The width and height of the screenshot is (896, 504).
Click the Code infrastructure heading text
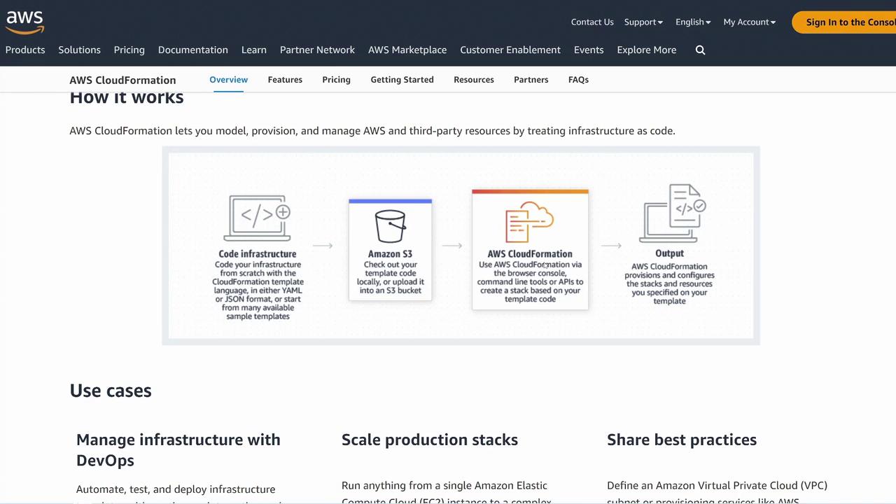click(258, 254)
